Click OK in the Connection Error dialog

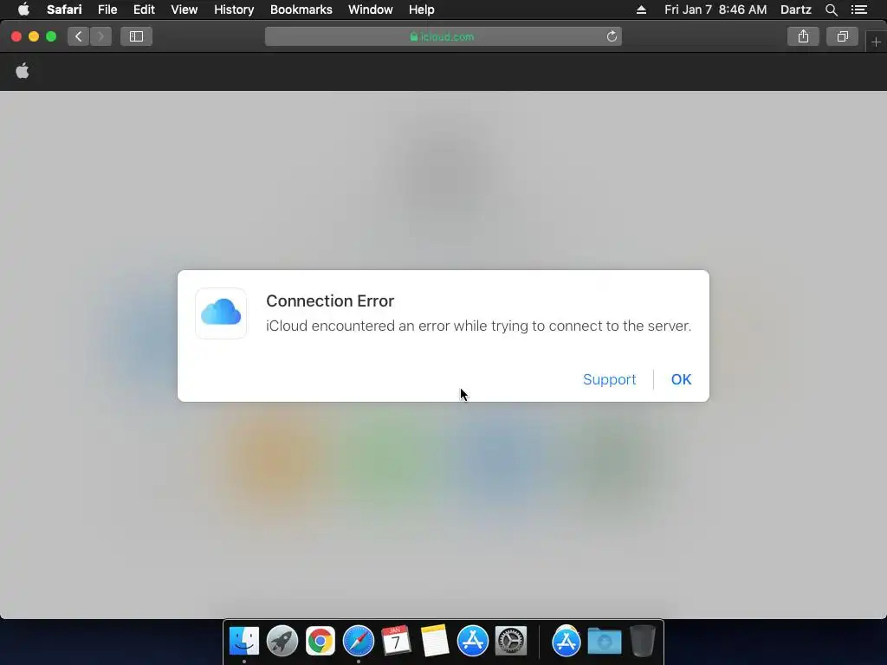[681, 379]
